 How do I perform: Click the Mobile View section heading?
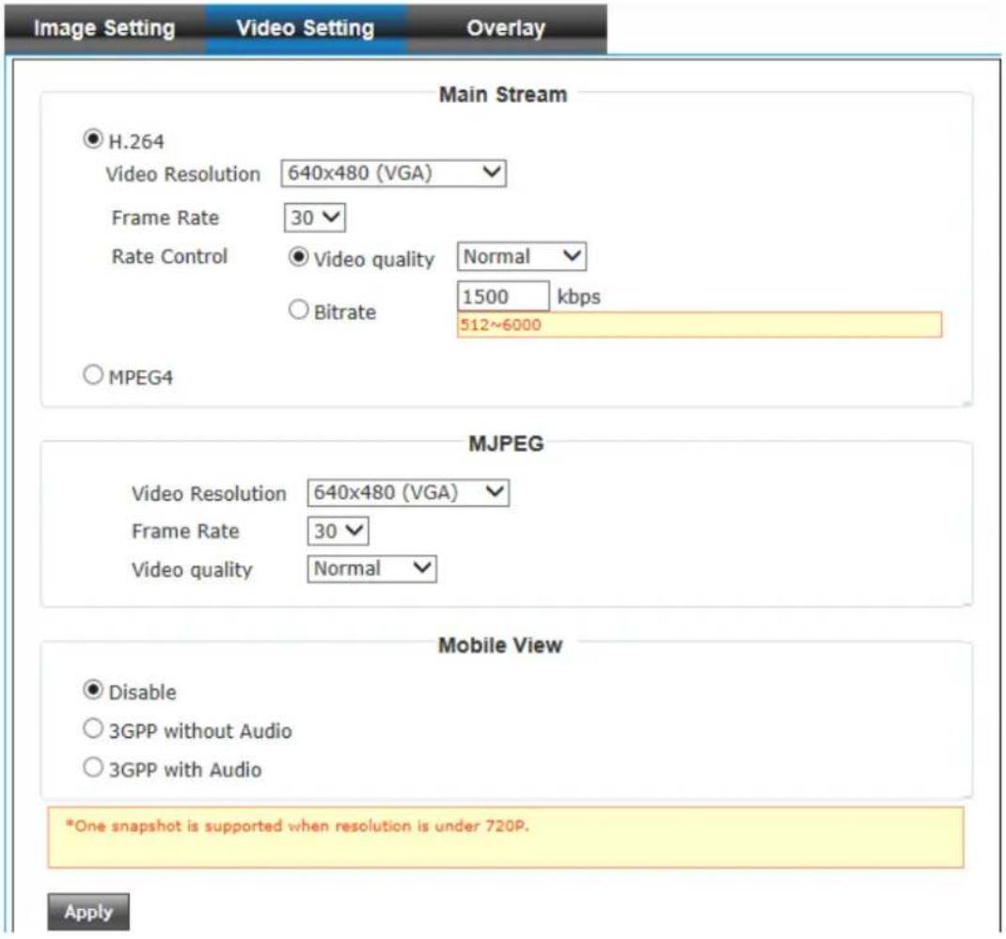(x=500, y=645)
